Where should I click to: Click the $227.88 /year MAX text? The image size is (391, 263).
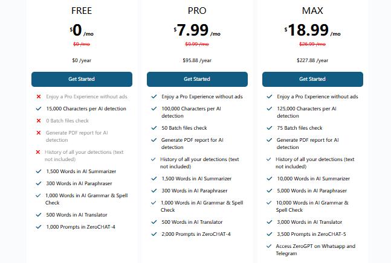(312, 60)
